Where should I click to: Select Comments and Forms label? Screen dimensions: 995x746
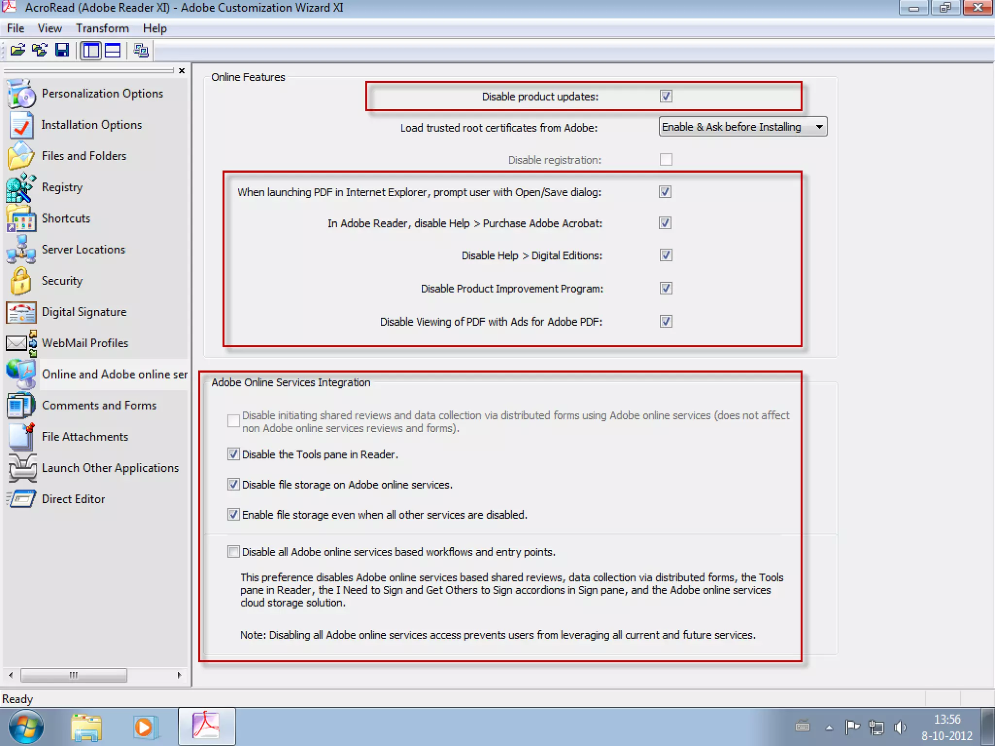(99, 406)
